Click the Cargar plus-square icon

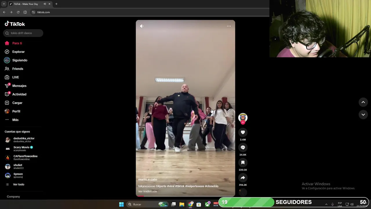pos(7,103)
